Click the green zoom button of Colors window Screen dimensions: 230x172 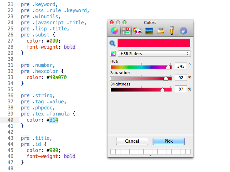125,23
